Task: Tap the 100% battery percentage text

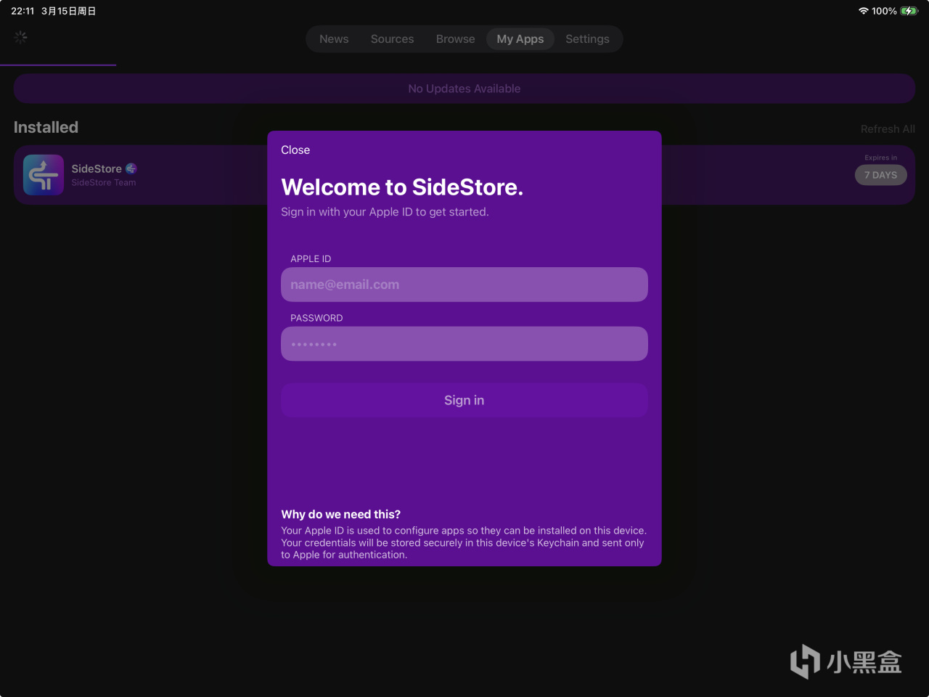Action: pos(884,11)
